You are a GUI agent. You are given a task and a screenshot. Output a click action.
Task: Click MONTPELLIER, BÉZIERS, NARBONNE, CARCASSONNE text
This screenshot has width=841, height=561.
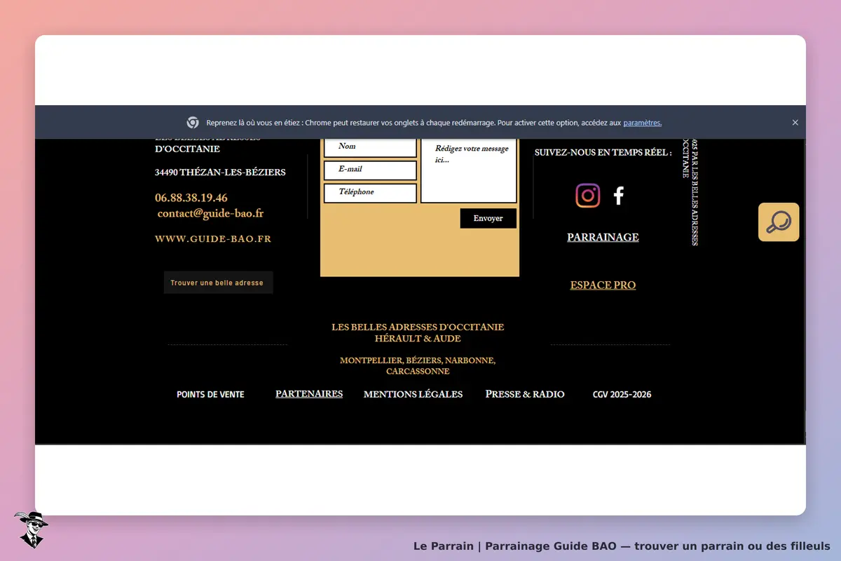tap(418, 366)
